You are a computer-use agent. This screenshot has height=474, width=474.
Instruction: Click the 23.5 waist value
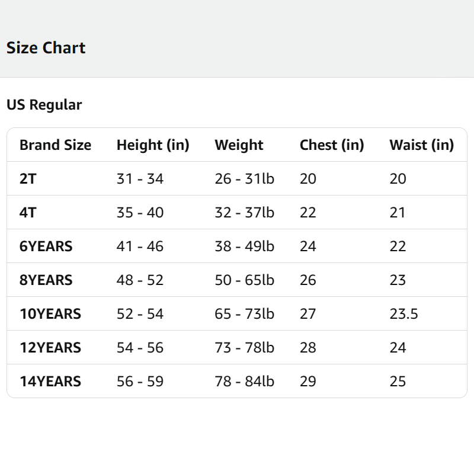click(403, 313)
